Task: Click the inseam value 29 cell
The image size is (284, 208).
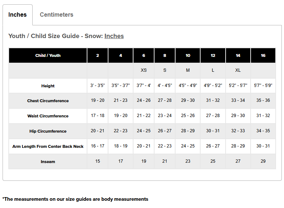Action: click(x=263, y=161)
